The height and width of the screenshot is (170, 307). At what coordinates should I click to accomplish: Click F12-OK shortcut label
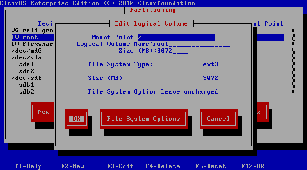tap(253, 167)
